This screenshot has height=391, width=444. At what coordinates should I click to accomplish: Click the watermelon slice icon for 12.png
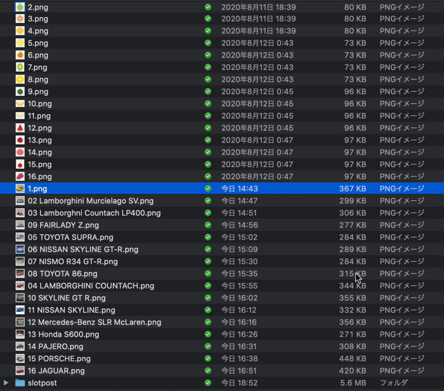(20, 128)
